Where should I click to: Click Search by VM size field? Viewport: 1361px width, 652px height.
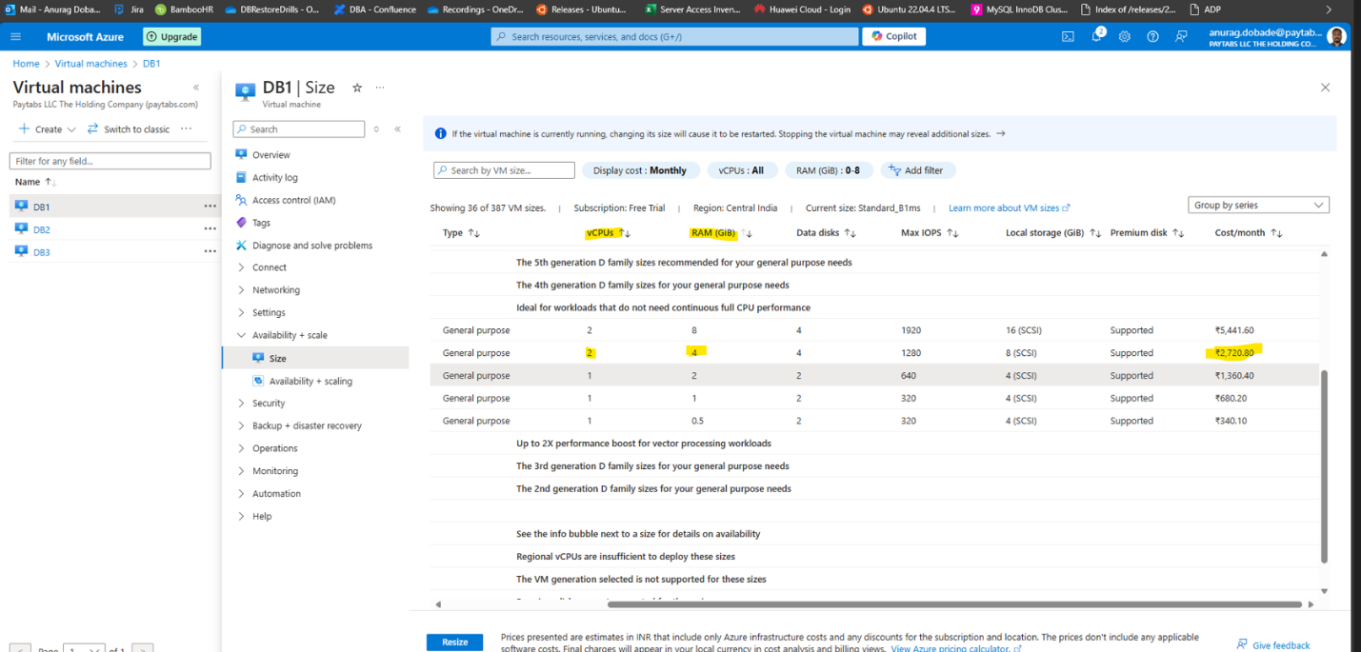(x=504, y=170)
